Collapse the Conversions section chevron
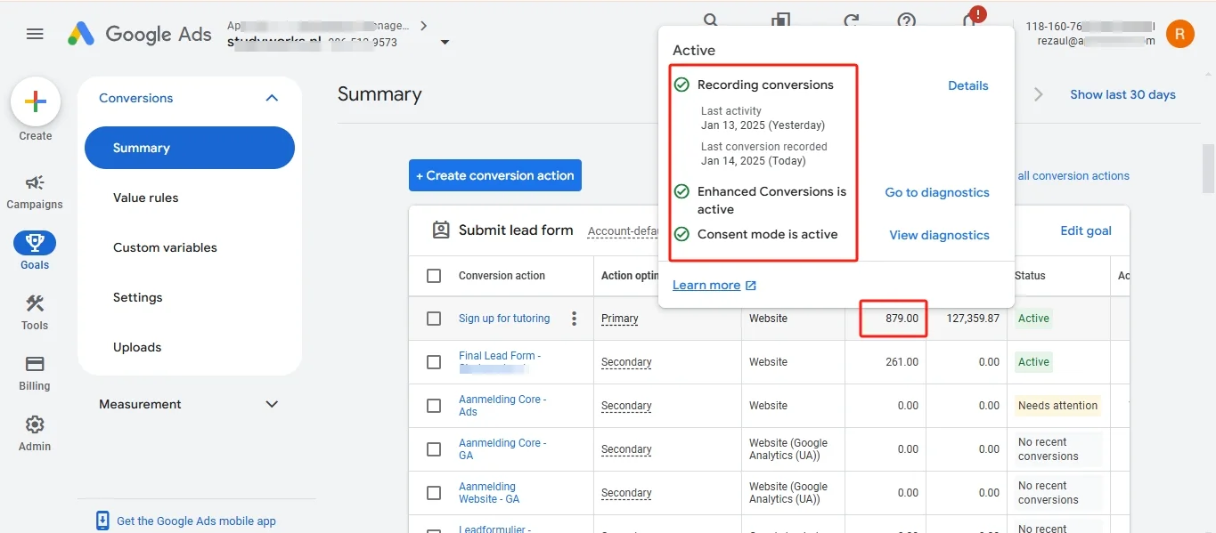Viewport: 1216px width, 533px height. (x=273, y=98)
